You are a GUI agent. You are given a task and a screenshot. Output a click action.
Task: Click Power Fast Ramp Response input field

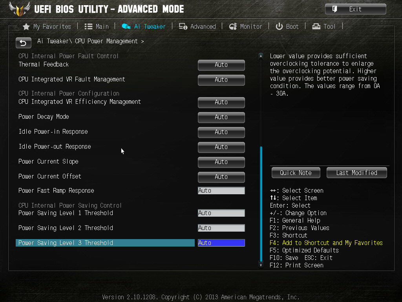click(221, 191)
